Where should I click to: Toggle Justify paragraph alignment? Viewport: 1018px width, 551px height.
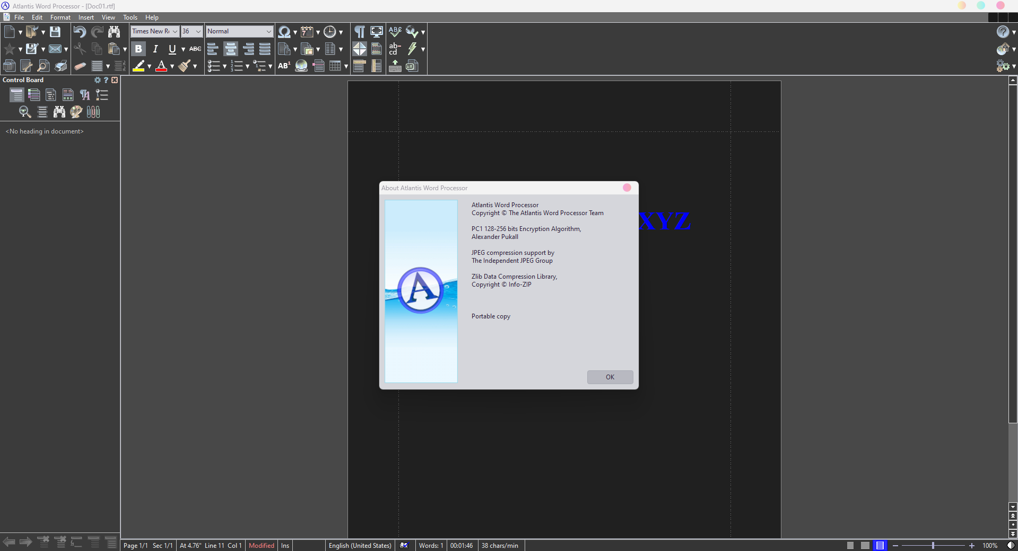[265, 49]
